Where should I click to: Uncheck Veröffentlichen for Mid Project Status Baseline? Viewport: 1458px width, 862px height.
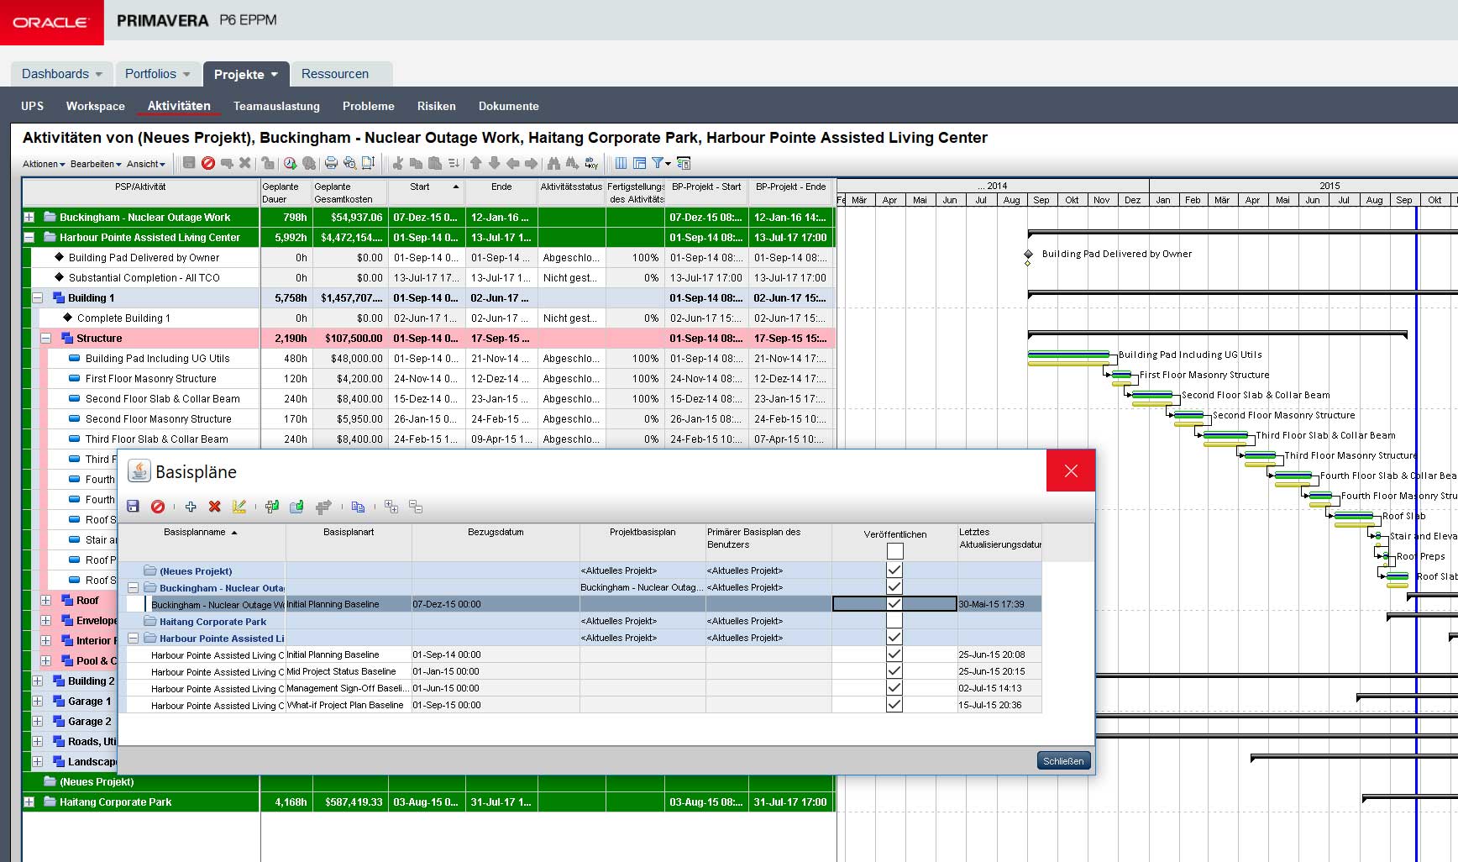click(894, 671)
